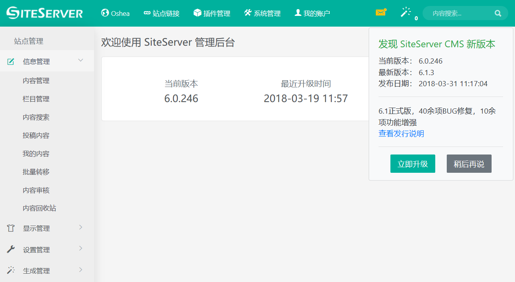
Task: Click the 最近升级时间 label
Action: (x=306, y=84)
